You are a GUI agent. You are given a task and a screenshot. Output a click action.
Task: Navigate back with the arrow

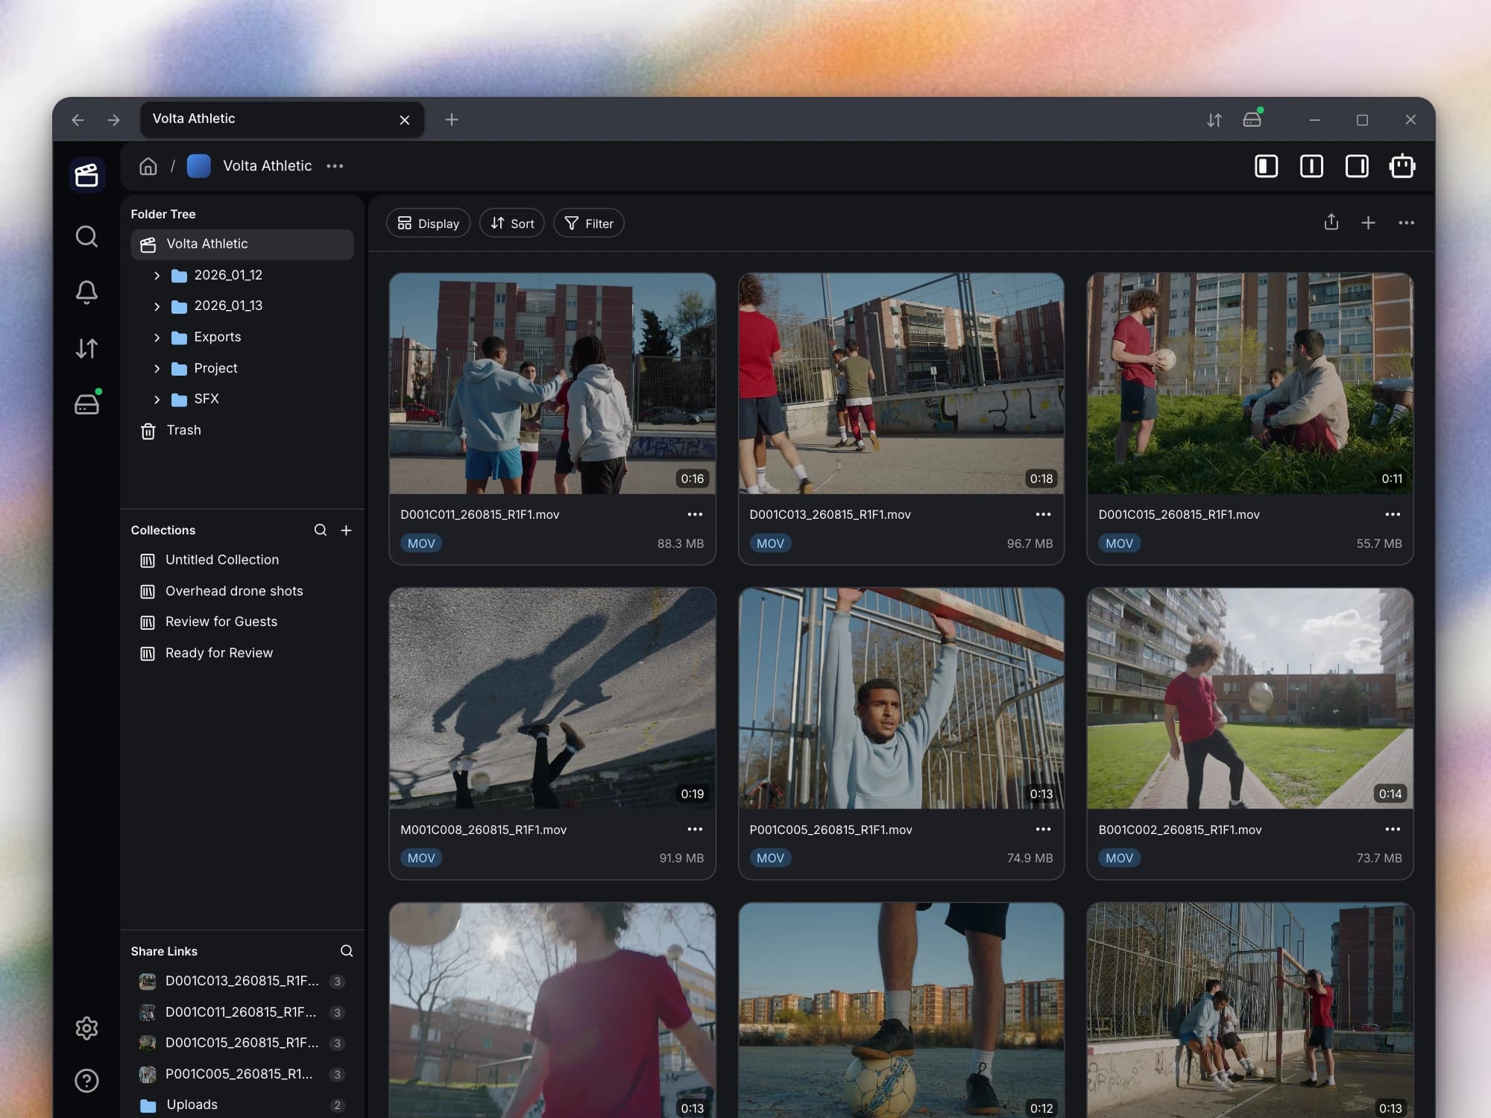[x=78, y=119]
